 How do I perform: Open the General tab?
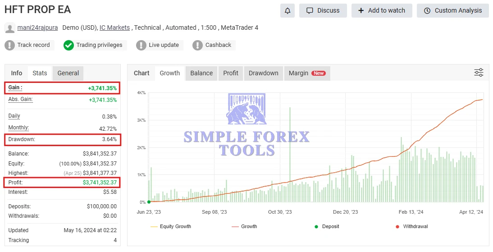click(68, 73)
